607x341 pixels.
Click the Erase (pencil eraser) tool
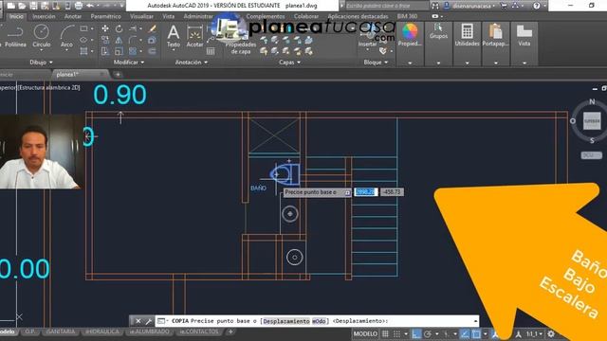152,28
